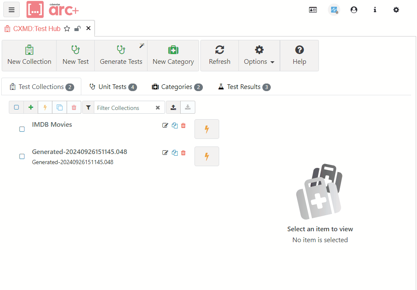Image resolution: width=417 pixels, height=290 pixels.
Task: Click the Generated-20240926151145.048 description subtitle
Action: click(x=73, y=162)
